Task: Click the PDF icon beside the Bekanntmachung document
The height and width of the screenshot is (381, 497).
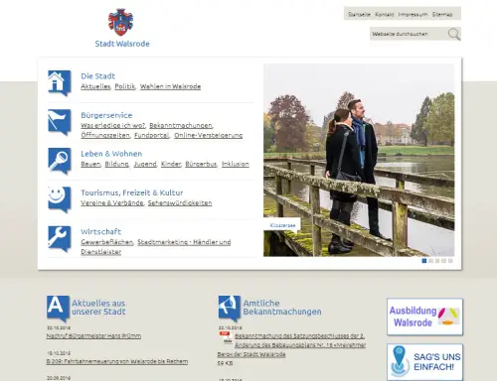Action: (226, 337)
